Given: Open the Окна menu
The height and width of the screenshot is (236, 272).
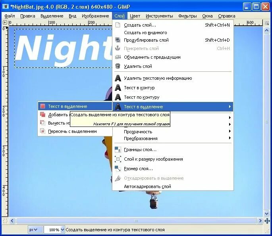Looking at the screenshot, I should (x=207, y=16).
